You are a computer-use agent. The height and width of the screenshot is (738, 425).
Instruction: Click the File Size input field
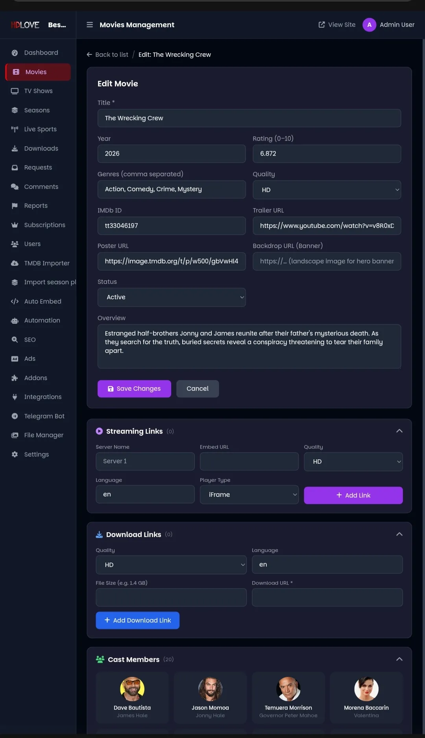click(171, 598)
